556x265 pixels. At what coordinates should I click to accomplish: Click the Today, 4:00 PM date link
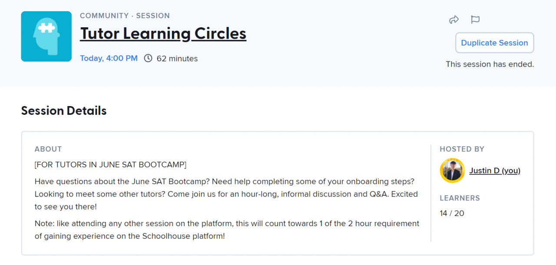click(x=109, y=58)
